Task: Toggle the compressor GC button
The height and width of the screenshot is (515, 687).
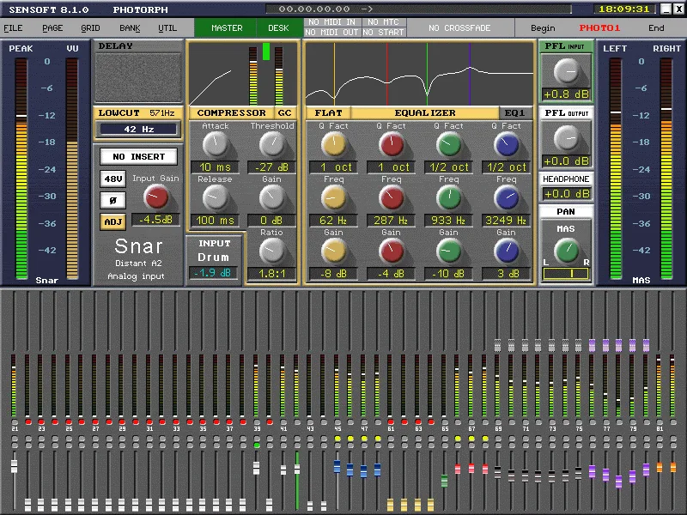Action: (285, 113)
